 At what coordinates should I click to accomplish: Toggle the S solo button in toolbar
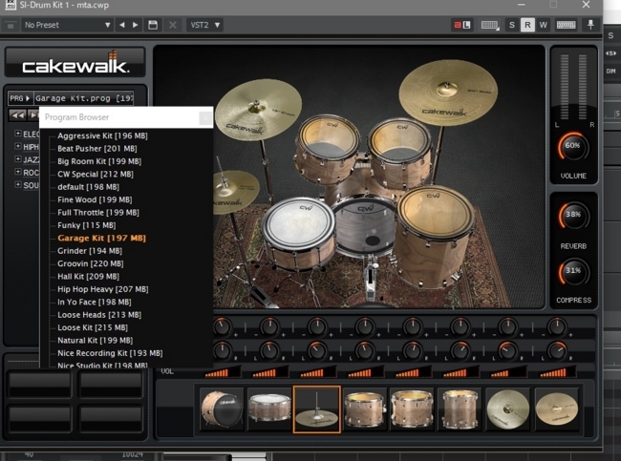coord(512,25)
